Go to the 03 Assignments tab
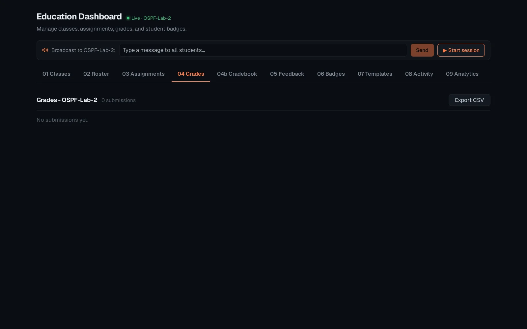 click(x=143, y=74)
